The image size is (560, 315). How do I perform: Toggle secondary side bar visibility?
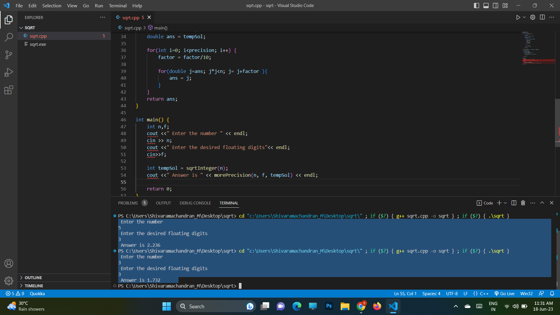point(496,6)
